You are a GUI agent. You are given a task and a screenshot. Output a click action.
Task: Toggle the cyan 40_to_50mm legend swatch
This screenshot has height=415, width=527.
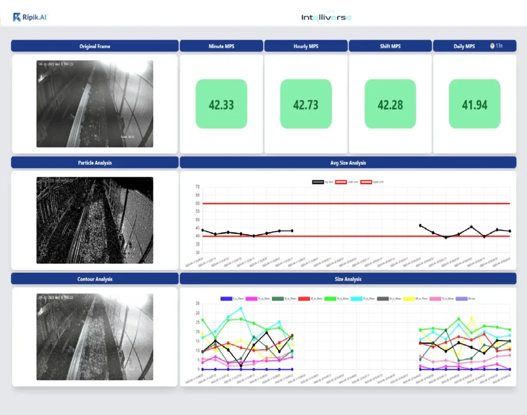pyautogui.click(x=358, y=299)
